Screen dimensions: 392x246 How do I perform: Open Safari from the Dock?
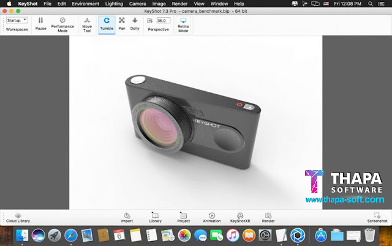tap(71, 235)
